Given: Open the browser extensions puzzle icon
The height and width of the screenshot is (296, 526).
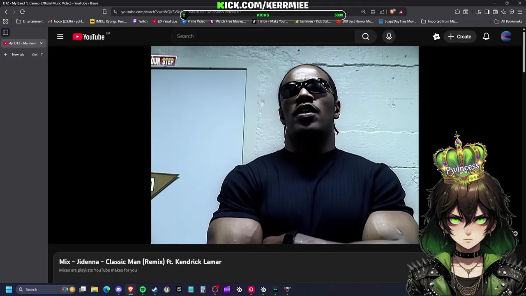Looking at the screenshot, I should click(457, 12).
